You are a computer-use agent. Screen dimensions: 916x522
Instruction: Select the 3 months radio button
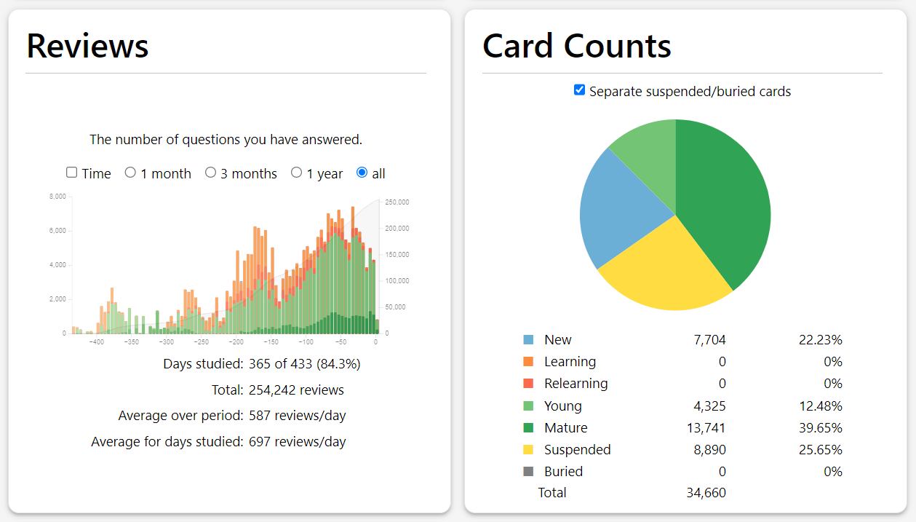(210, 173)
